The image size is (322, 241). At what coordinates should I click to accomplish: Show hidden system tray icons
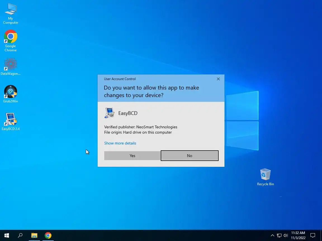point(272,235)
